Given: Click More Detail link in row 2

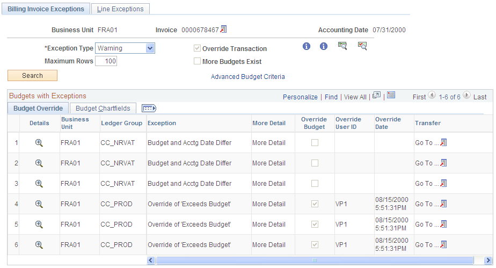Looking at the screenshot, I should tap(269, 163).
